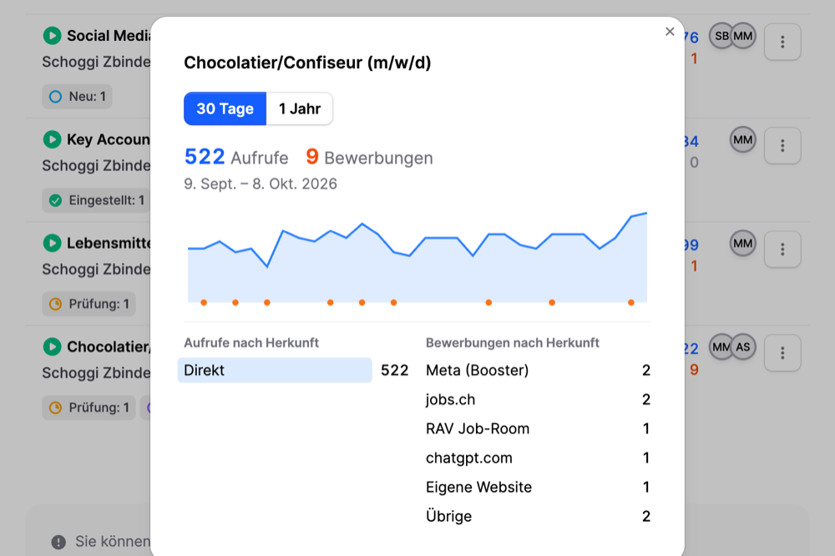This screenshot has width=835, height=556.
Task: Click green play status icon beside Lebensmittel
Action: point(52,243)
